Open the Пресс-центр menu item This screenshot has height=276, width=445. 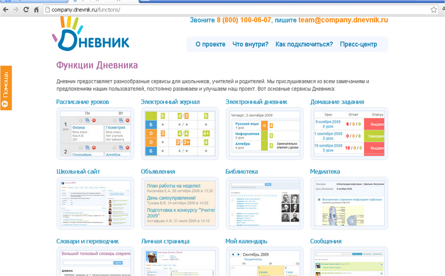click(358, 45)
